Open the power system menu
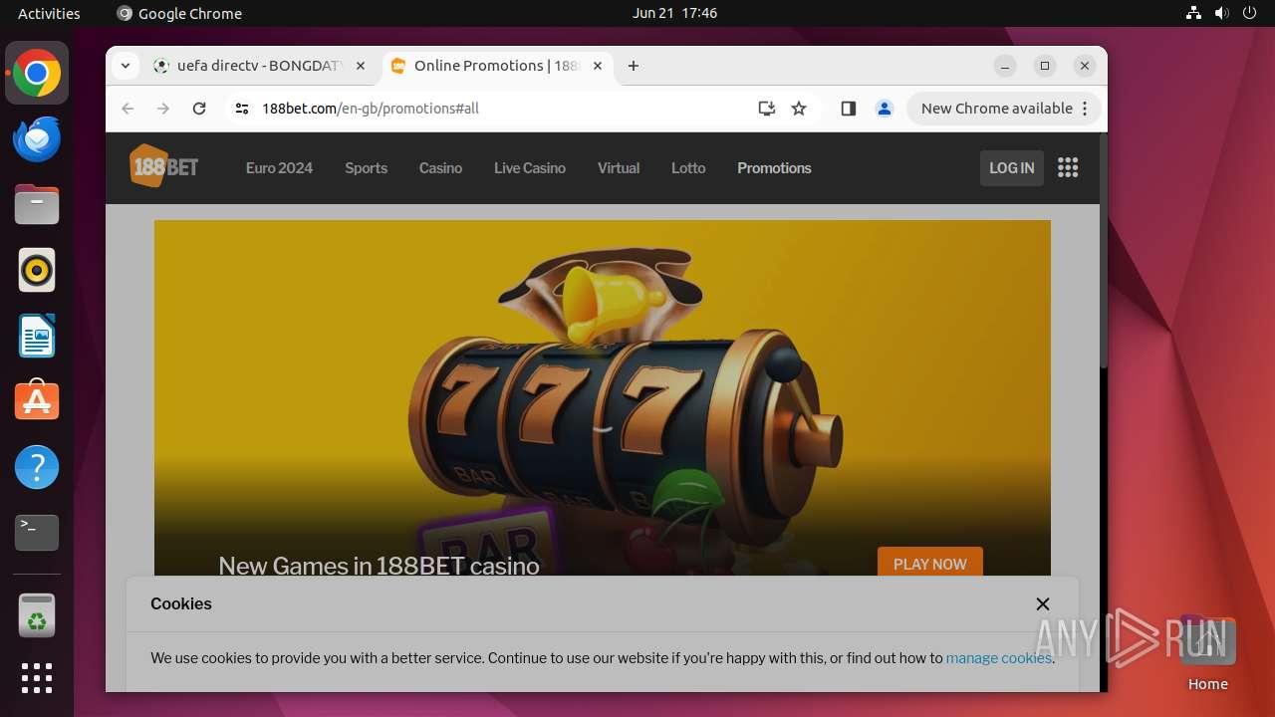The height and width of the screenshot is (717, 1275). pyautogui.click(x=1249, y=13)
